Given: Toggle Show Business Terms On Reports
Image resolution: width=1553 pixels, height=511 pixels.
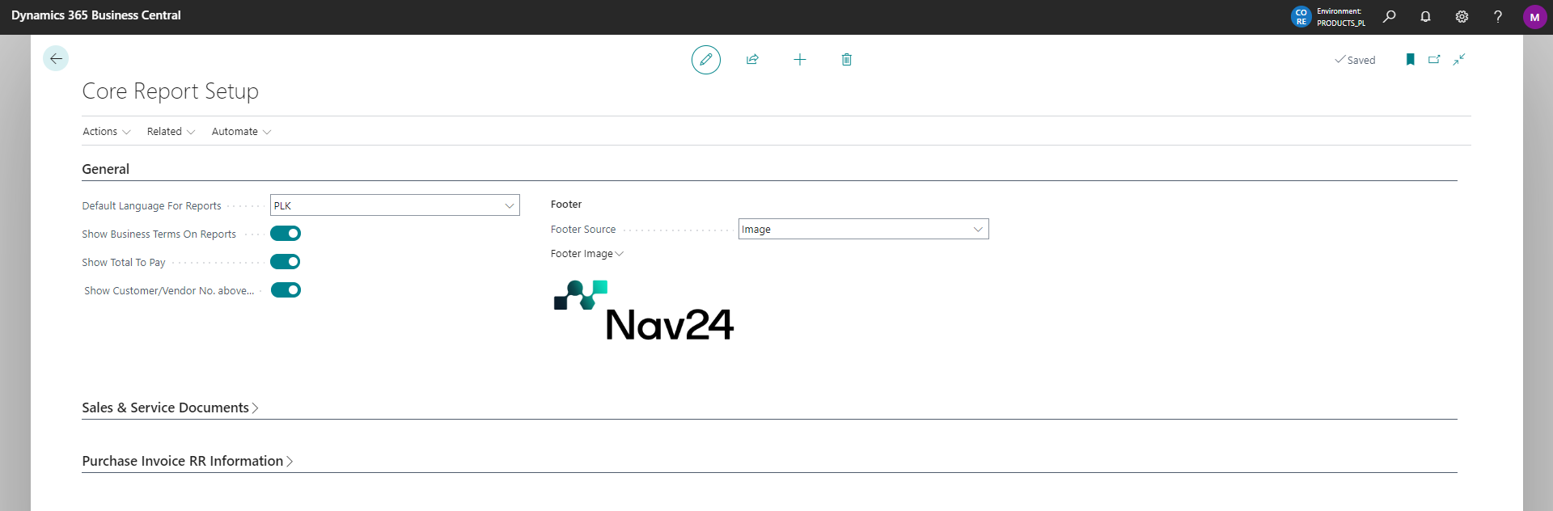Looking at the screenshot, I should point(286,234).
